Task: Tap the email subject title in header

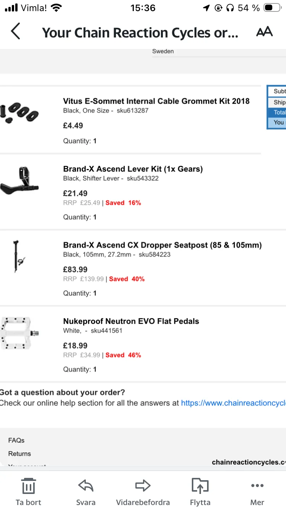Action: (140, 33)
